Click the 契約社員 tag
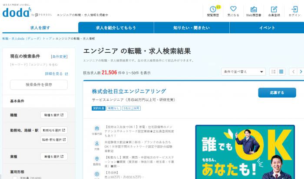Screen dimensions: 304x179 (x=99, y=109)
